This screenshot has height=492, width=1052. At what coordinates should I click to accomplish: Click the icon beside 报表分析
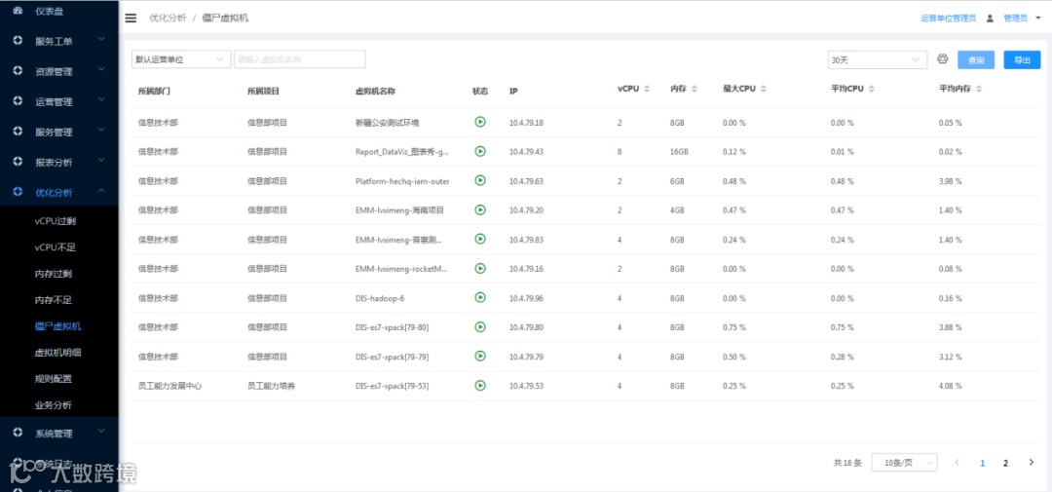pos(19,162)
